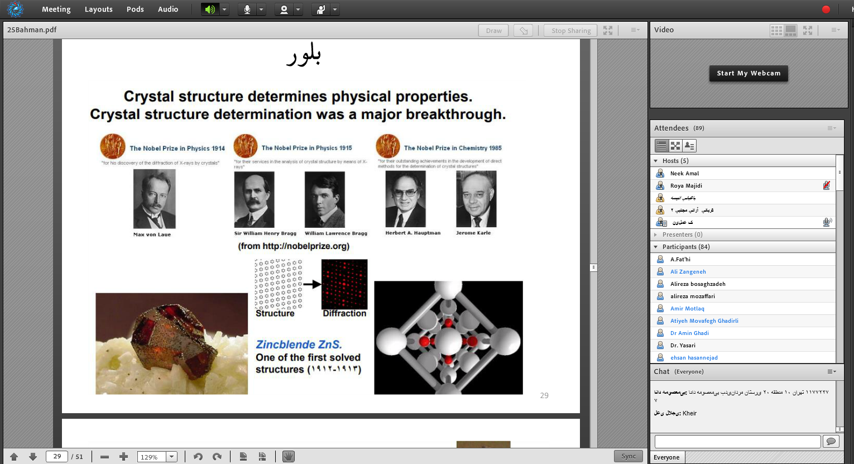Open status options dropdown arrow
The image size is (854, 464).
coord(335,9)
